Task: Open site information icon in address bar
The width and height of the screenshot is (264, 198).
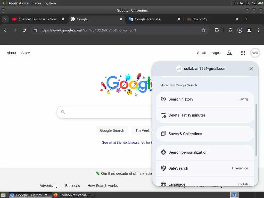Action: click(x=35, y=30)
